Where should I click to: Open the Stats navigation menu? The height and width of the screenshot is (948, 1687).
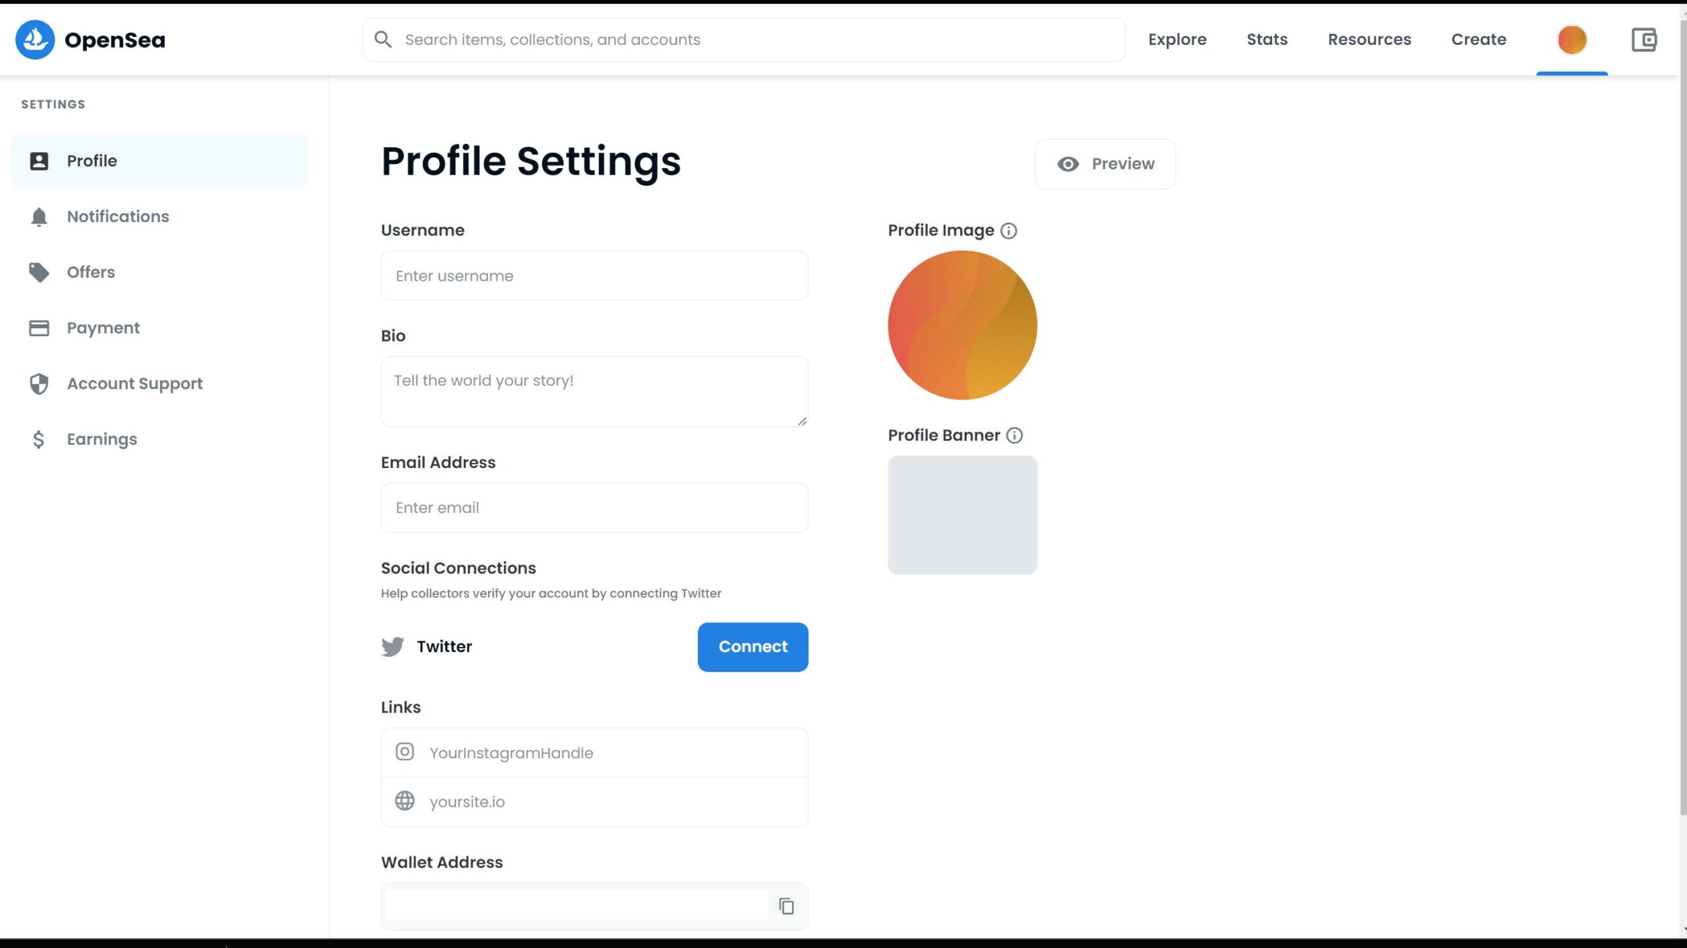[1267, 40]
